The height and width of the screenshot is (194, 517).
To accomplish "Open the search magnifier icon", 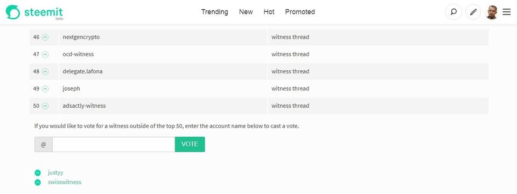I will point(453,12).
